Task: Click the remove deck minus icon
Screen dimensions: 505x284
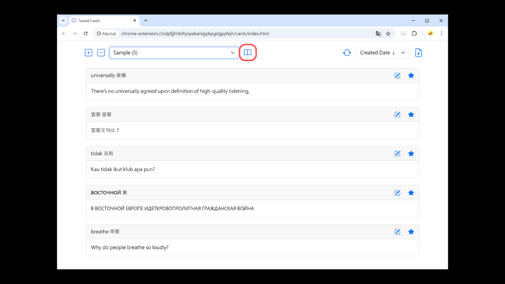Action: click(101, 52)
